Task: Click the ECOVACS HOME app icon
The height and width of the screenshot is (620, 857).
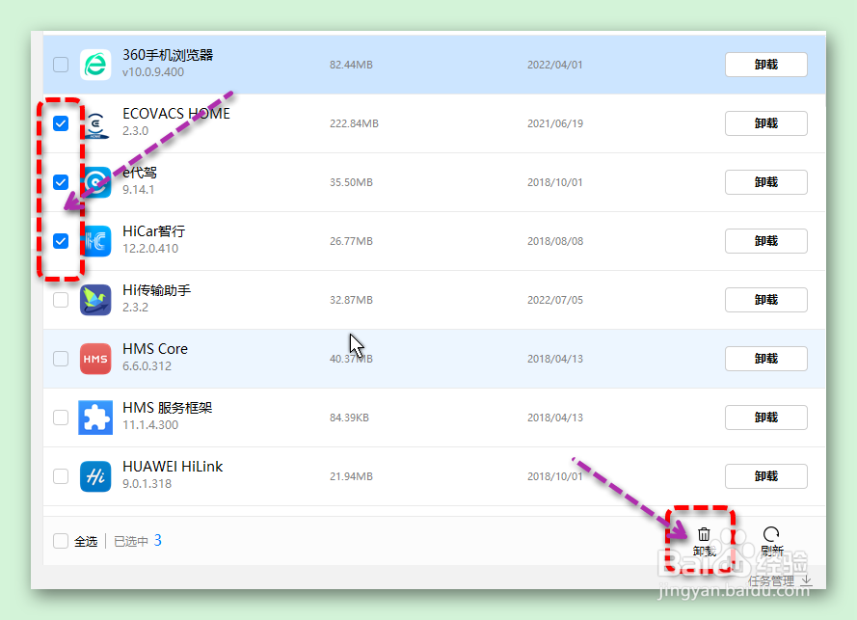Action: (95, 123)
